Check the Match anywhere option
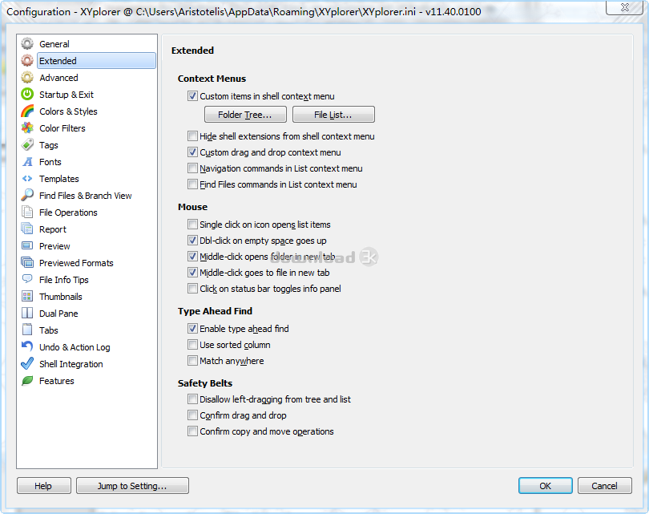 click(192, 361)
